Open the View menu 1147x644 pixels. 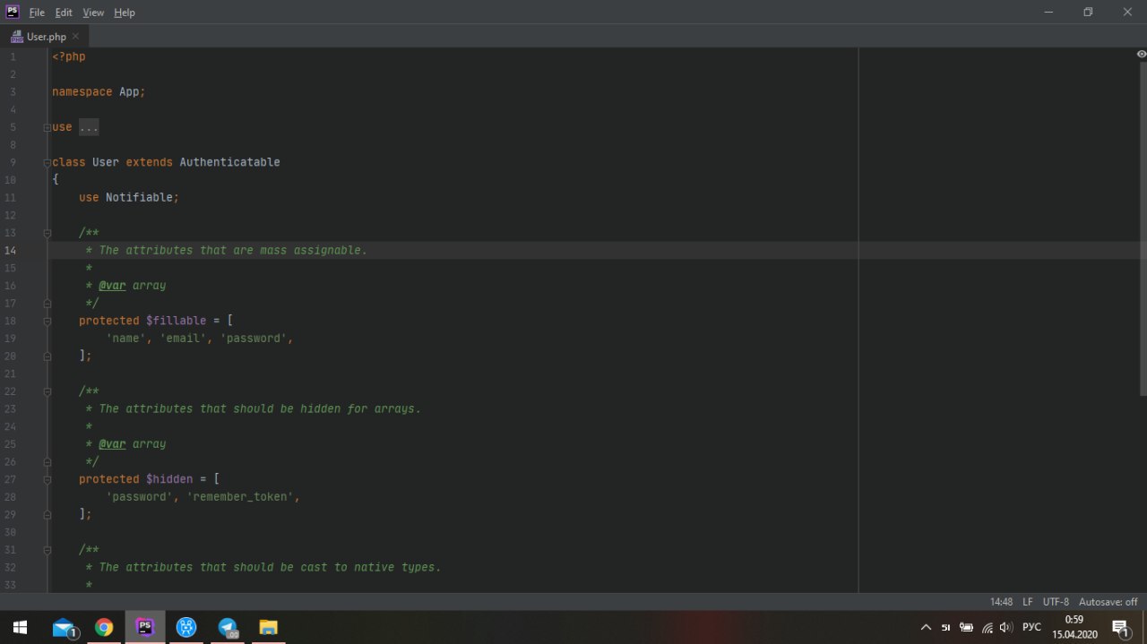(x=93, y=13)
